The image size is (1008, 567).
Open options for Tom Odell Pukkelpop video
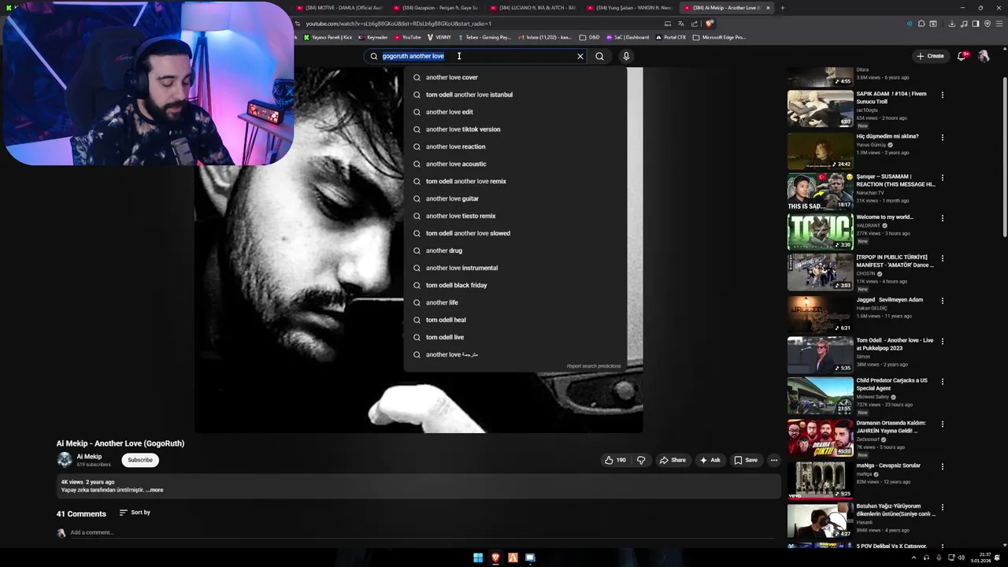(x=942, y=342)
